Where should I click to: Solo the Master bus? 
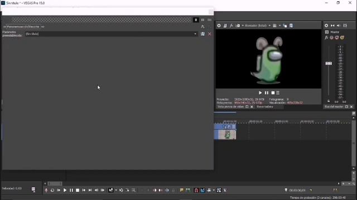(342, 38)
